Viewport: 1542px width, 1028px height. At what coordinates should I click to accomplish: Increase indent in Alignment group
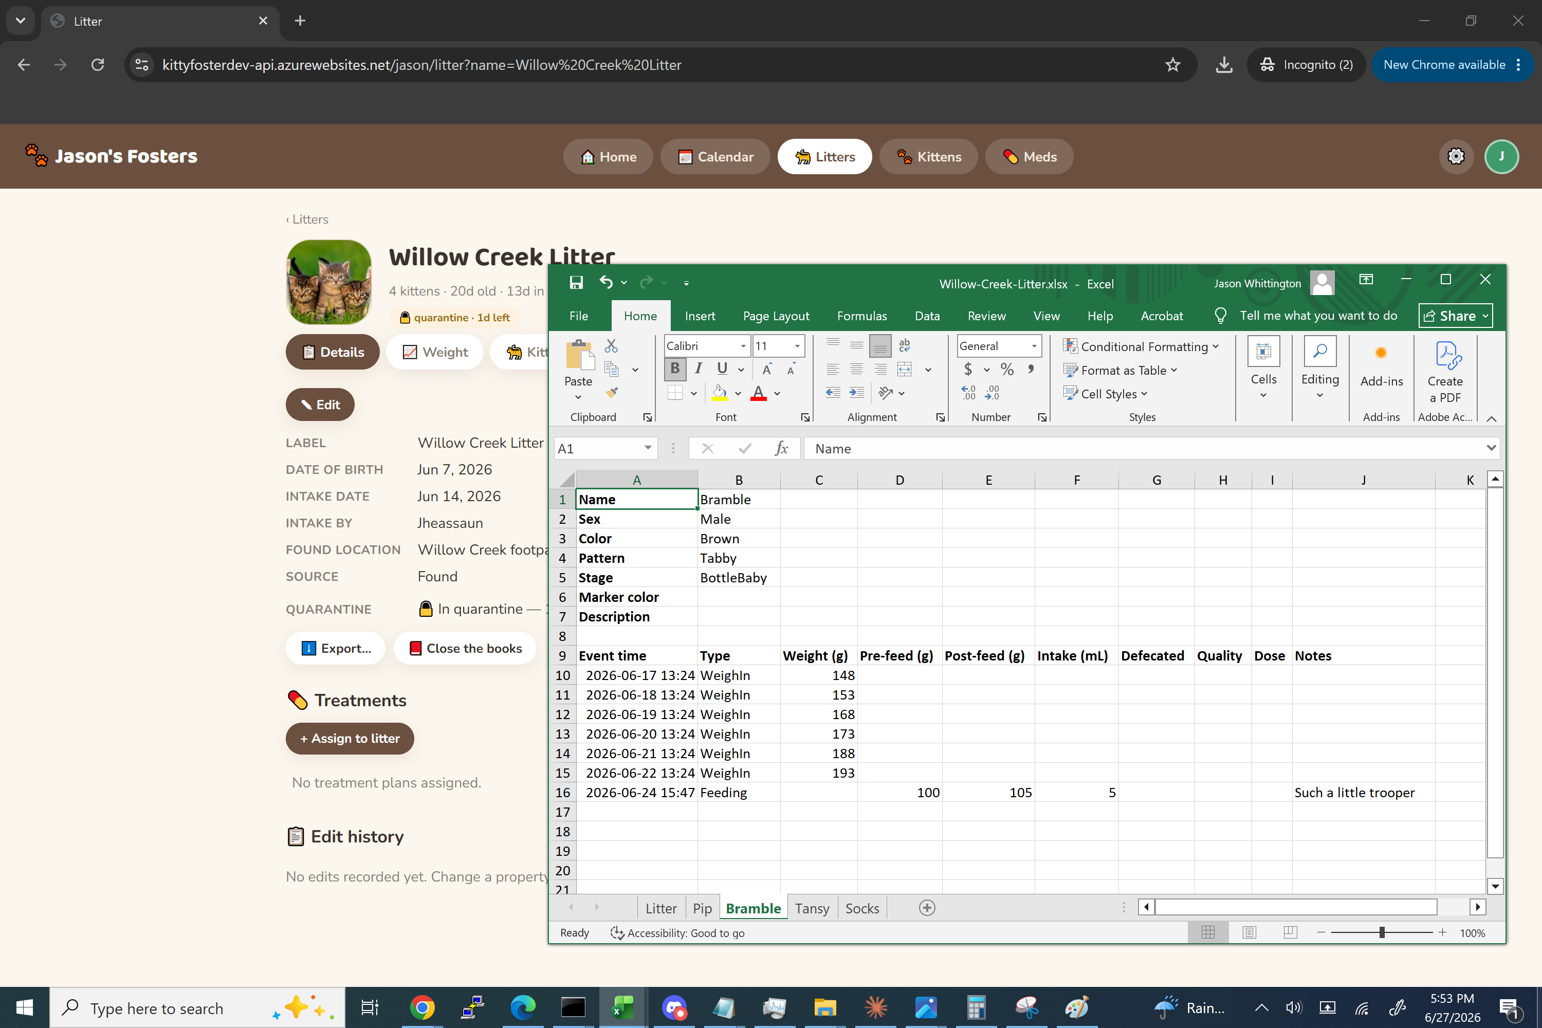(857, 393)
